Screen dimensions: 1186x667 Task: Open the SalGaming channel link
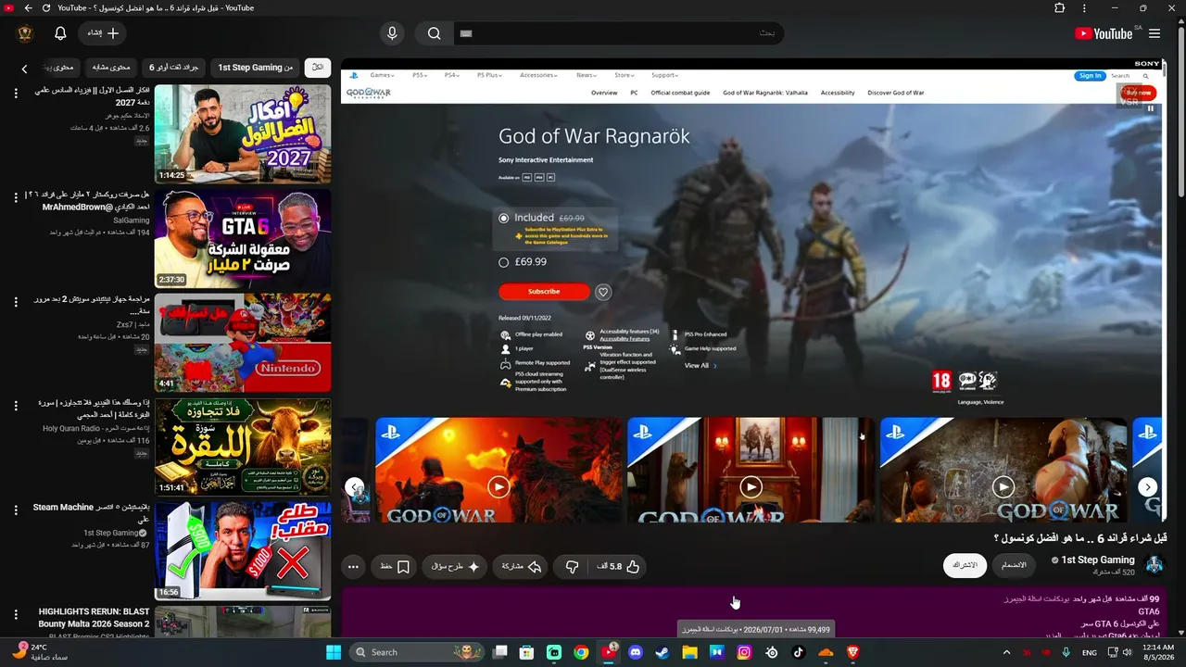[x=132, y=220]
